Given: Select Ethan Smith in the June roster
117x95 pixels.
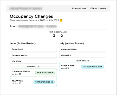Looking at the screenshot, I should tap(33, 49).
